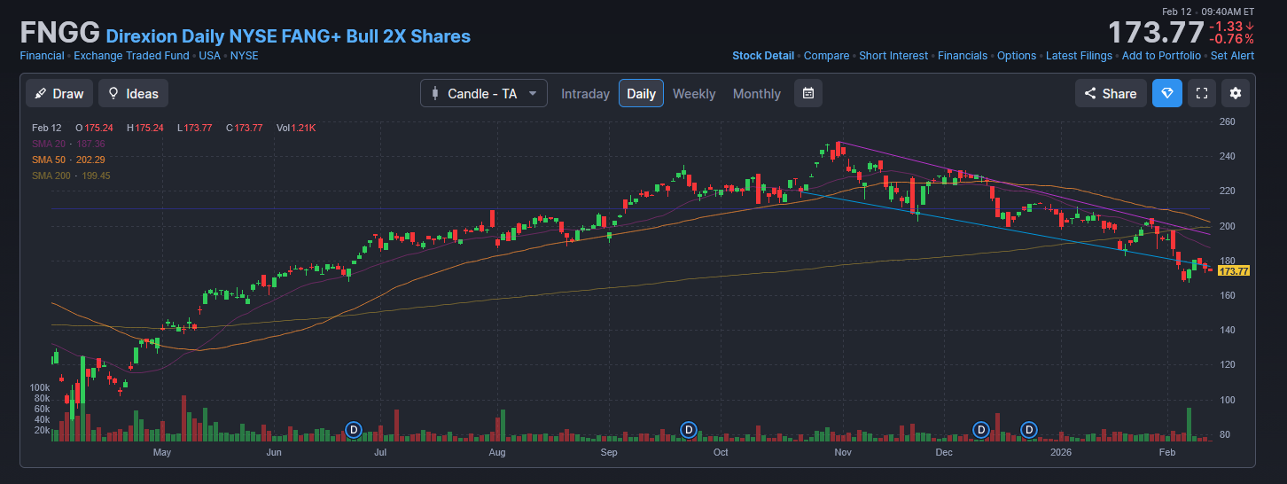Click the dividend marker in mid-December
Viewport: 1287px width, 484px height.
[981, 430]
